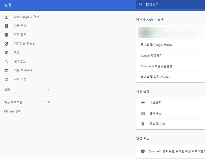
Task: Open 북마크 및 설정 가져오기 row
Action: click(171, 77)
